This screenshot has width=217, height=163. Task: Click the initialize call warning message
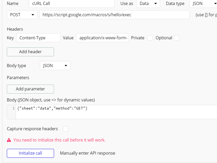[x=59, y=140]
